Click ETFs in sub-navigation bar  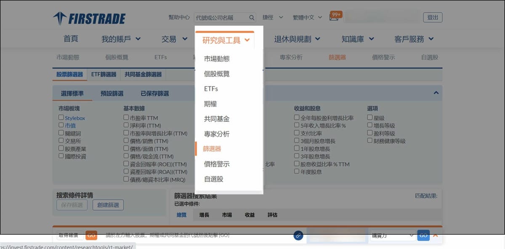[x=161, y=57]
